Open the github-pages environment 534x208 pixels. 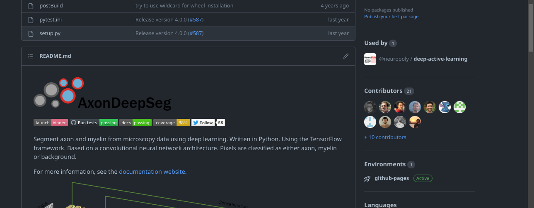click(391, 178)
